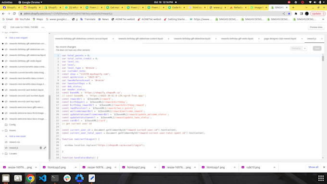This screenshot has height=184, width=327.
Task: Open the YouTube bookmark
Action: pyautogui.click(x=23, y=19)
